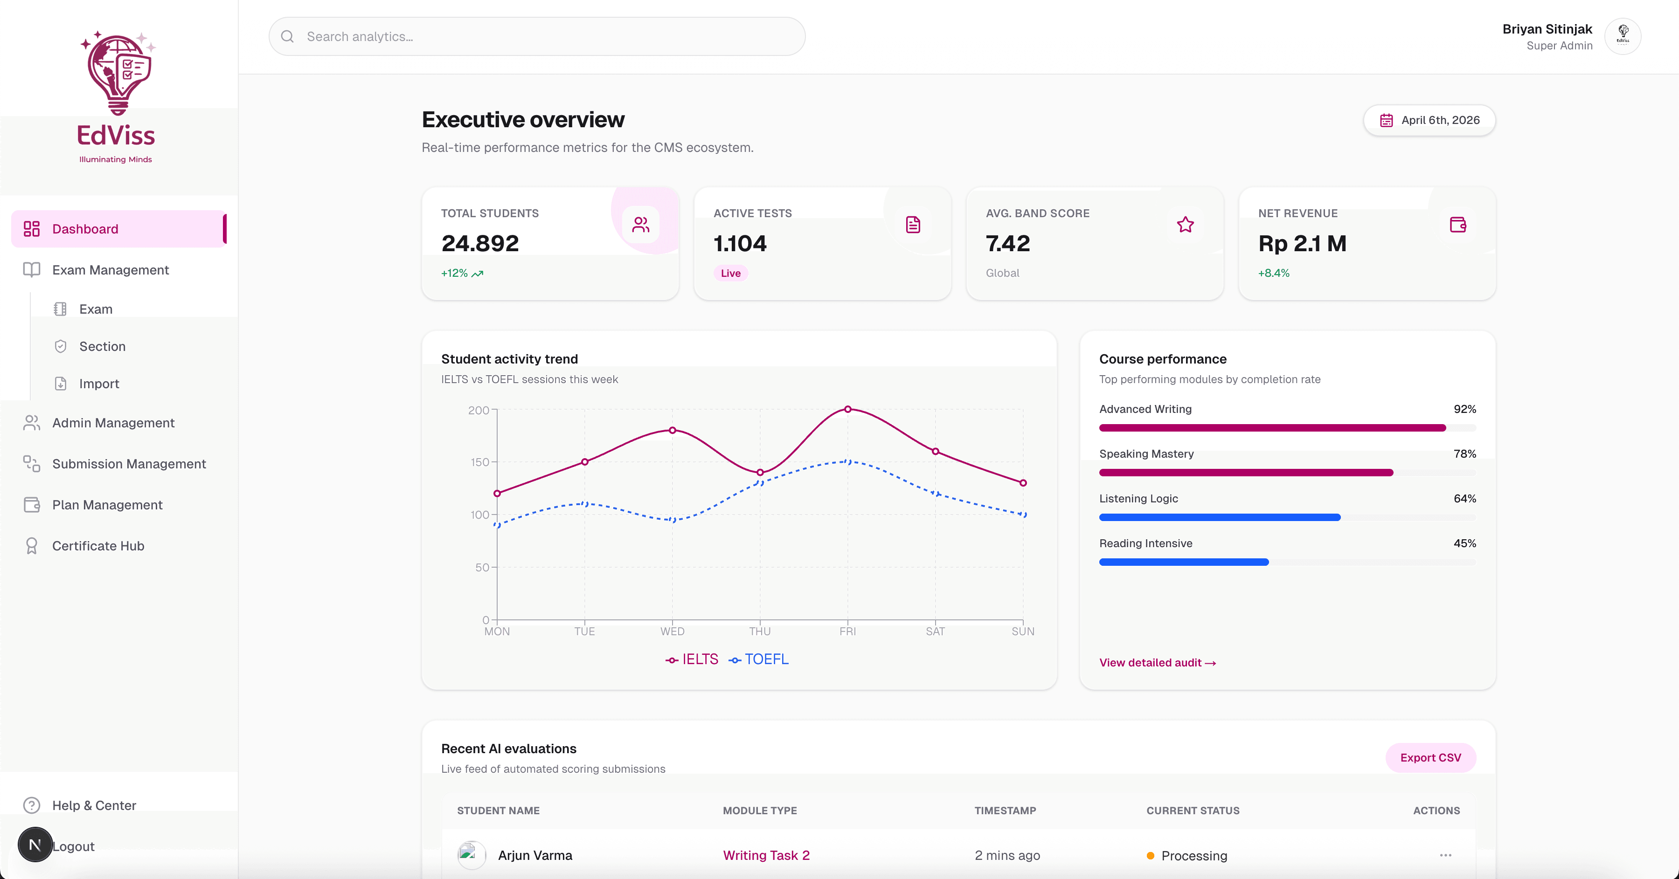This screenshot has width=1679, height=879.
Task: Click the Export CSV button
Action: (1430, 758)
